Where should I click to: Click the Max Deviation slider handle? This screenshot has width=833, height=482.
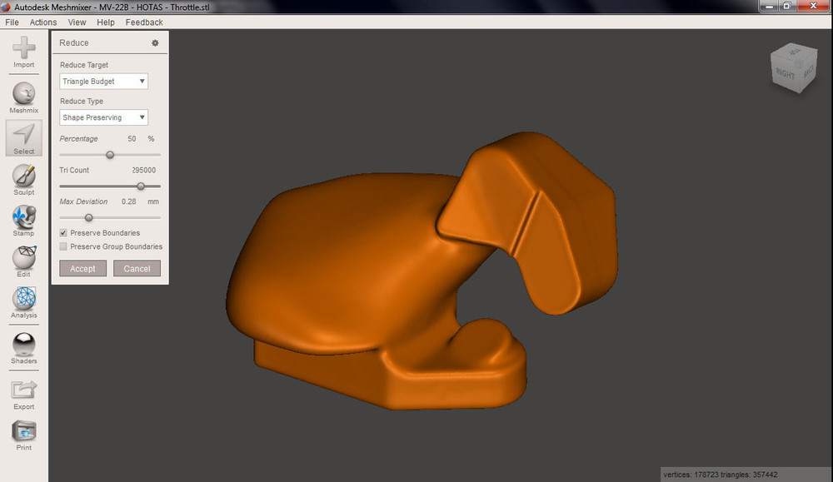pos(89,217)
